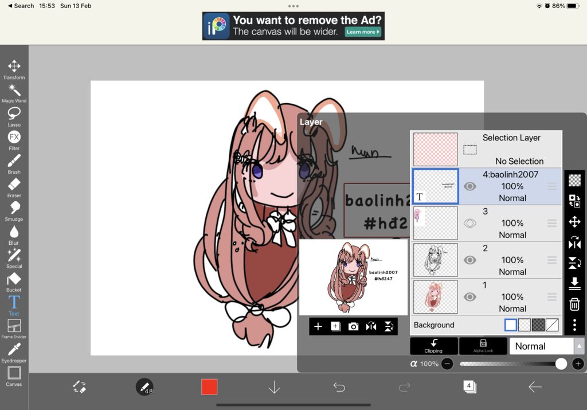587x410 pixels.
Task: Flip layer horizontally below the preview
Action: click(x=371, y=326)
